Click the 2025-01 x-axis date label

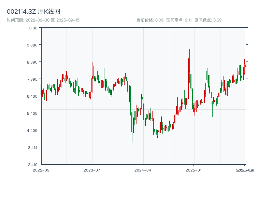coord(194,170)
